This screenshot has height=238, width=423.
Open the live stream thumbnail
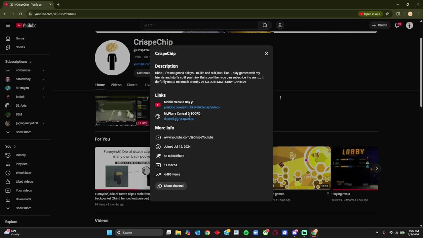click(122, 111)
